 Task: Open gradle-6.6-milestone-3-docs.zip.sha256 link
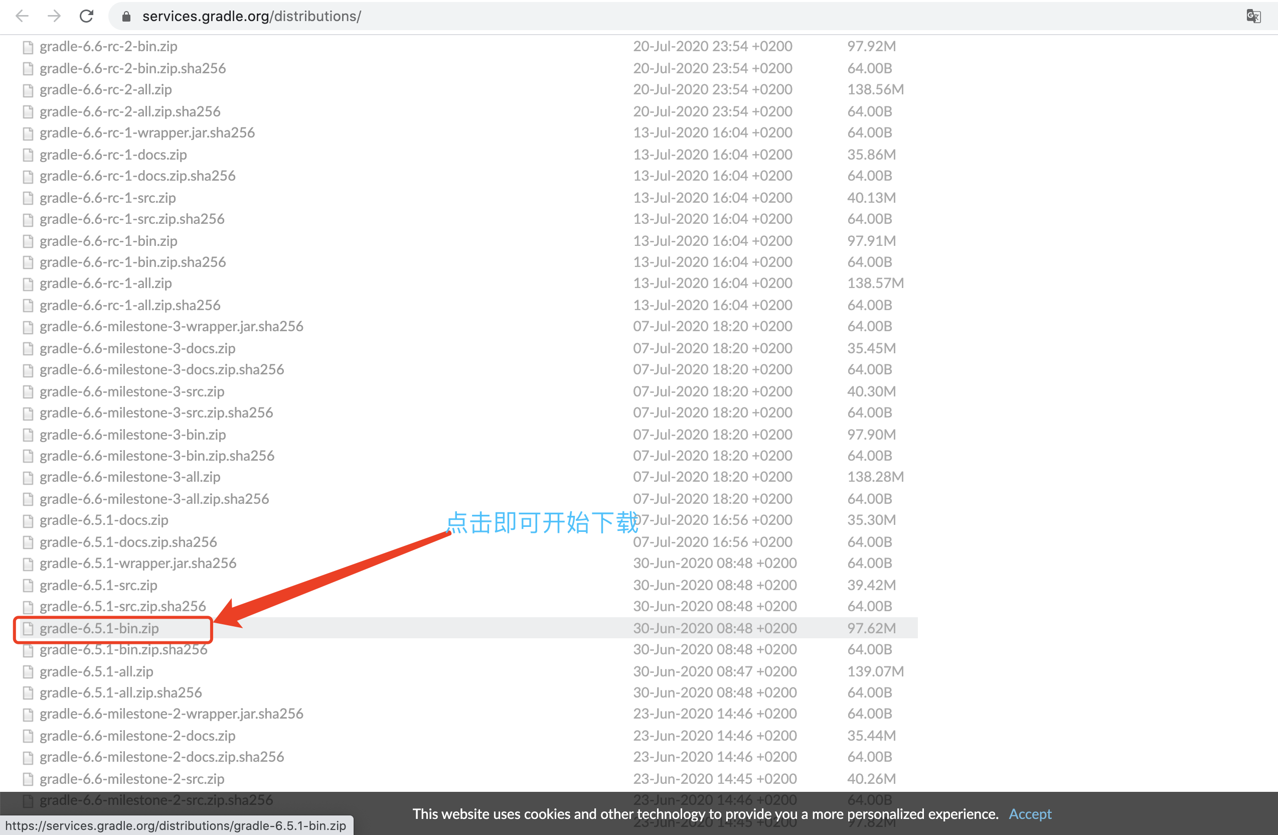[162, 369]
